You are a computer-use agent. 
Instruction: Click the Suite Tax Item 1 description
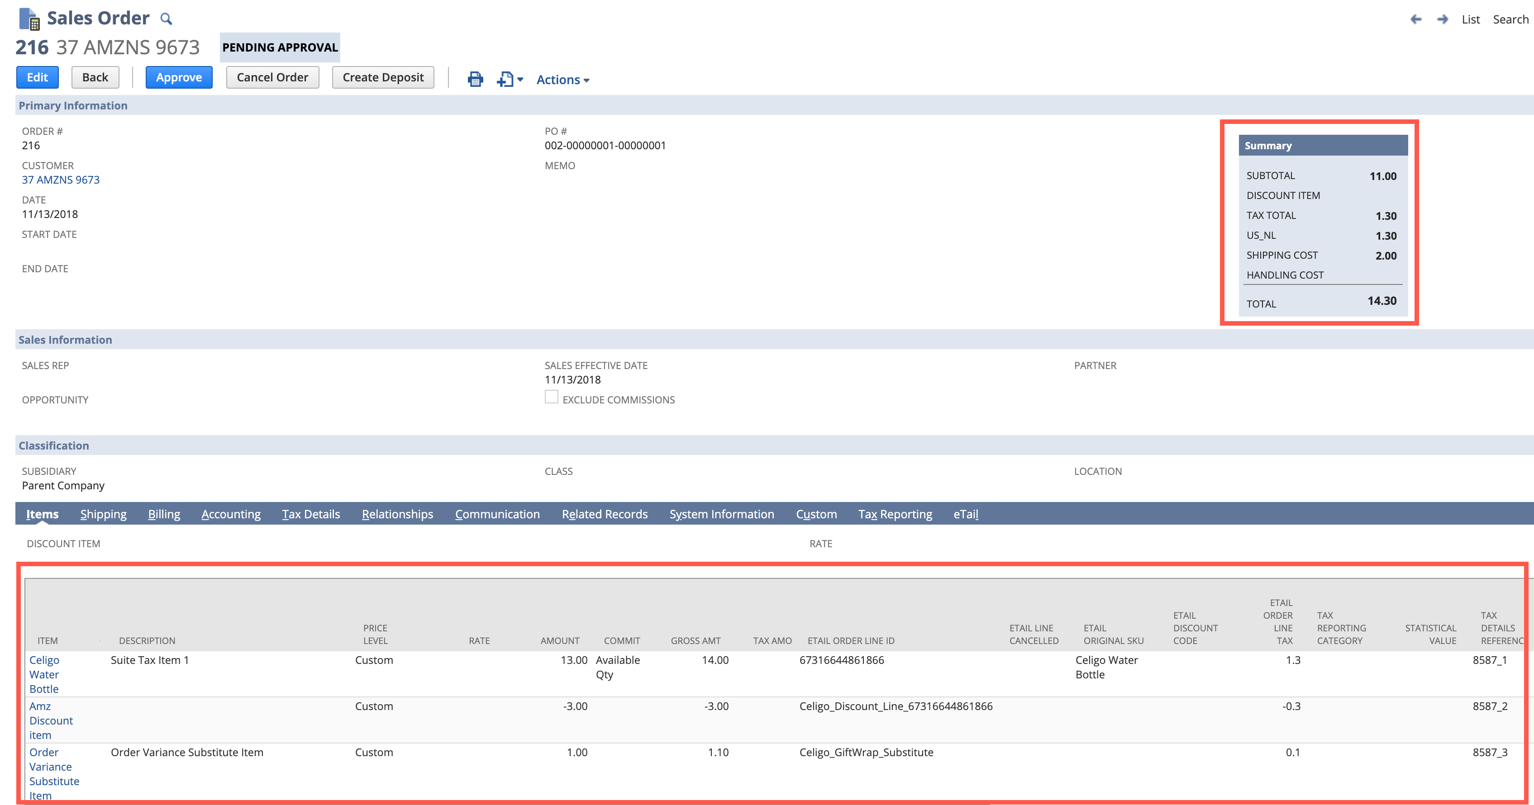click(149, 660)
